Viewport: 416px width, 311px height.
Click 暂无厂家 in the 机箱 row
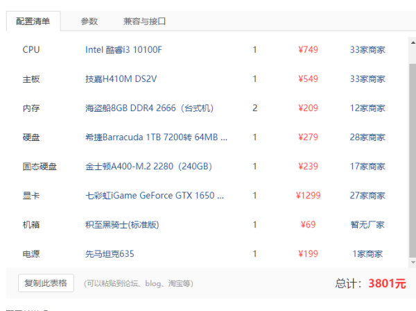pyautogui.click(x=367, y=225)
